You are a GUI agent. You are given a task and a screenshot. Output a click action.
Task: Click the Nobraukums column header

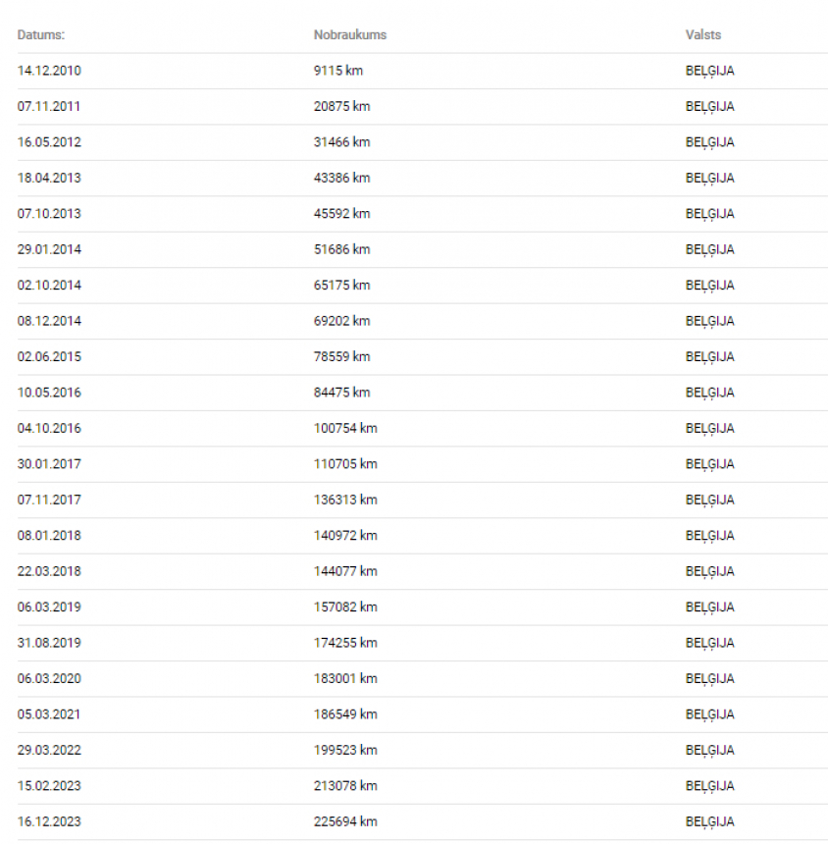pos(350,35)
